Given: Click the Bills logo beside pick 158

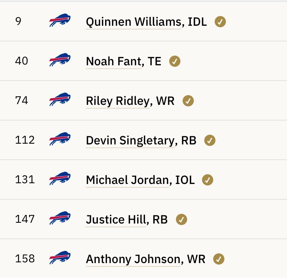Looking at the screenshot, I should (60, 257).
